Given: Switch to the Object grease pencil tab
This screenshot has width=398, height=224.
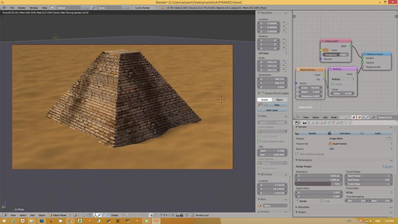Looking at the screenshot, I should (x=279, y=99).
